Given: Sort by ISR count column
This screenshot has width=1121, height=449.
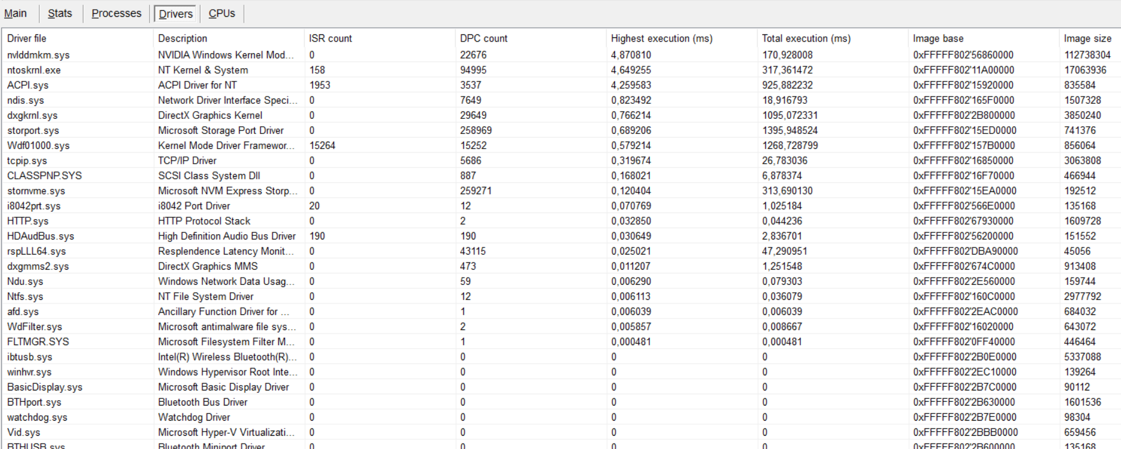Looking at the screenshot, I should pos(330,39).
